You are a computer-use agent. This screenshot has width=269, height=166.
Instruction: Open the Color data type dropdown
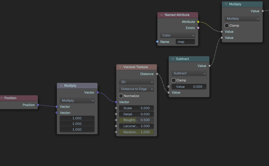click(x=178, y=35)
